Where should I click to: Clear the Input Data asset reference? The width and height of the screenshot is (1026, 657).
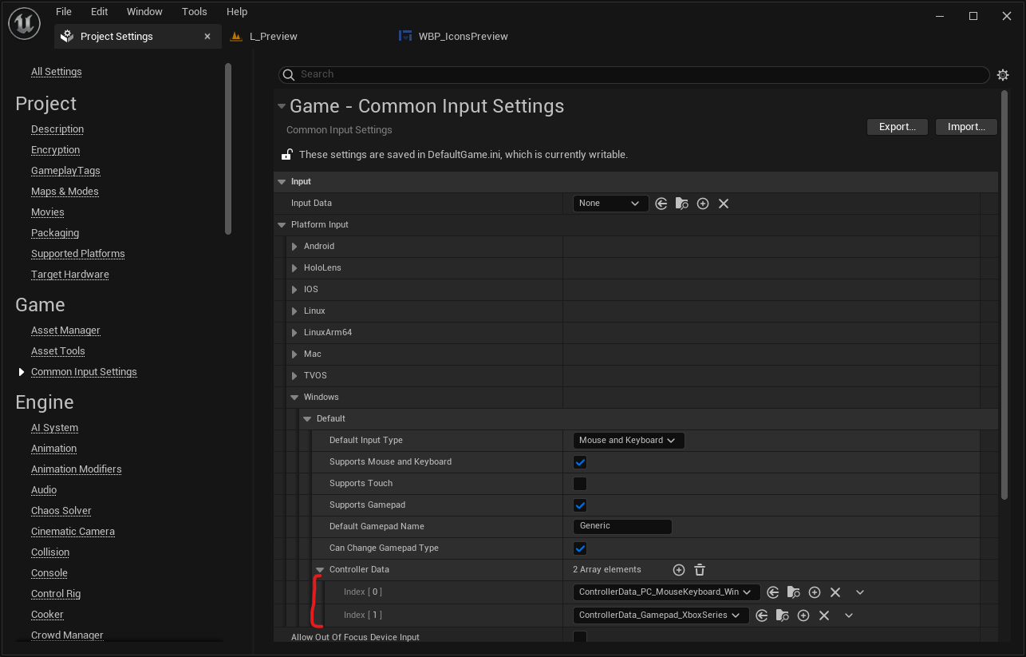724,204
